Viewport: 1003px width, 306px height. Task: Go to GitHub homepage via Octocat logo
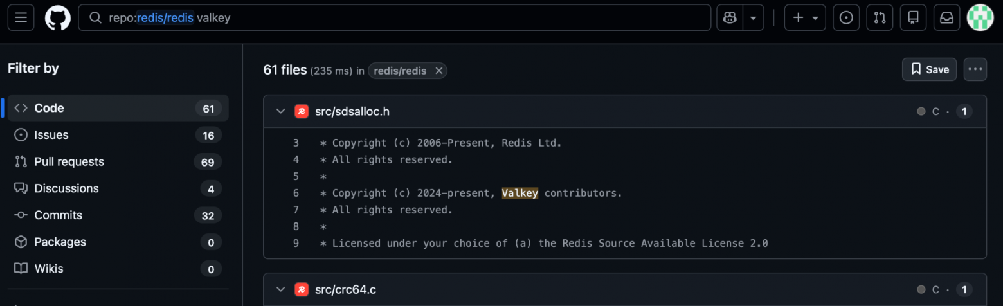(x=57, y=17)
